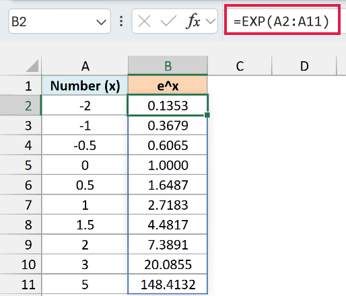The image size is (346, 296).
Task: Select column D header
Action: pos(304,66)
